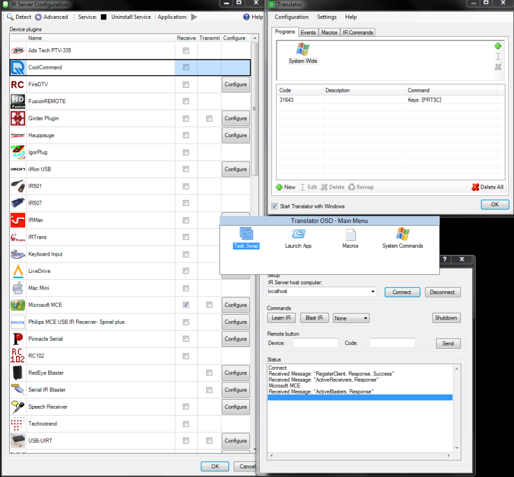This screenshot has width=514, height=477.
Task: Select the CoolCommand plugin icon
Action: (x=18, y=68)
